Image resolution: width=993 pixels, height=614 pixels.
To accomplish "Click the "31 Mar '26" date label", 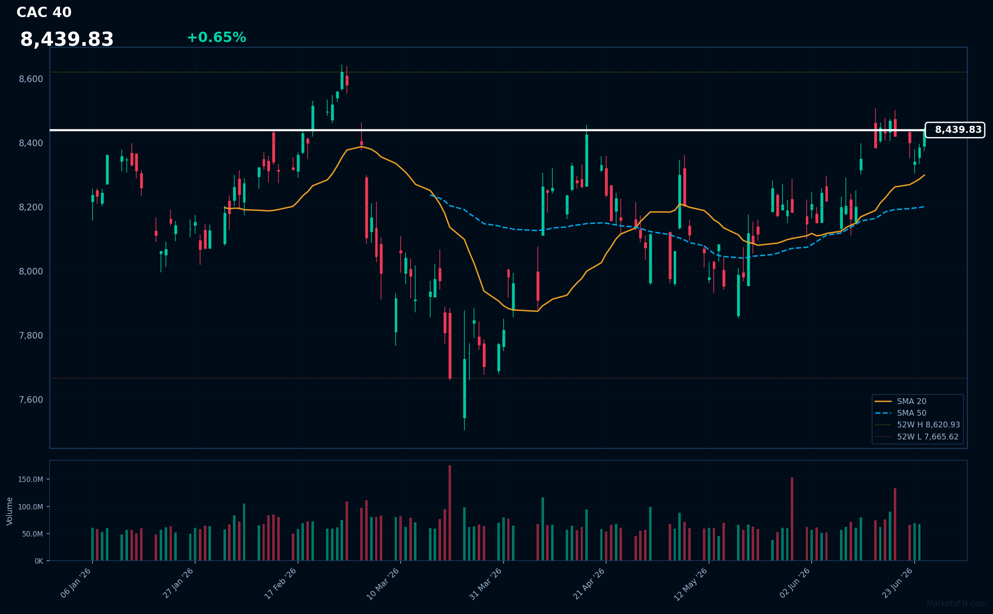I will tap(486, 584).
